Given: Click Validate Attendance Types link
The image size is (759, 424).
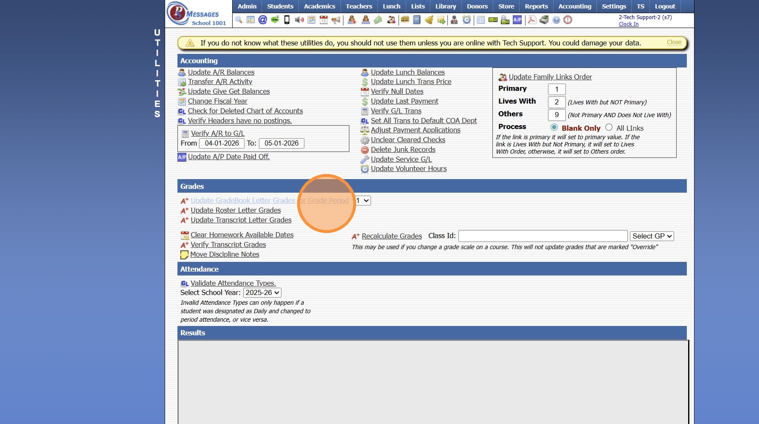Looking at the screenshot, I should [x=233, y=283].
